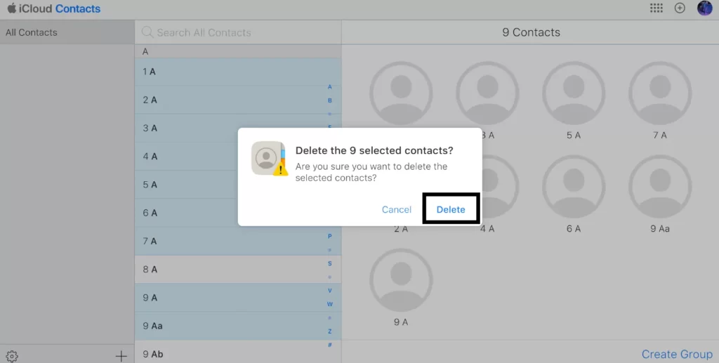
Task: Confirm with the Delete button
Action: (x=451, y=209)
